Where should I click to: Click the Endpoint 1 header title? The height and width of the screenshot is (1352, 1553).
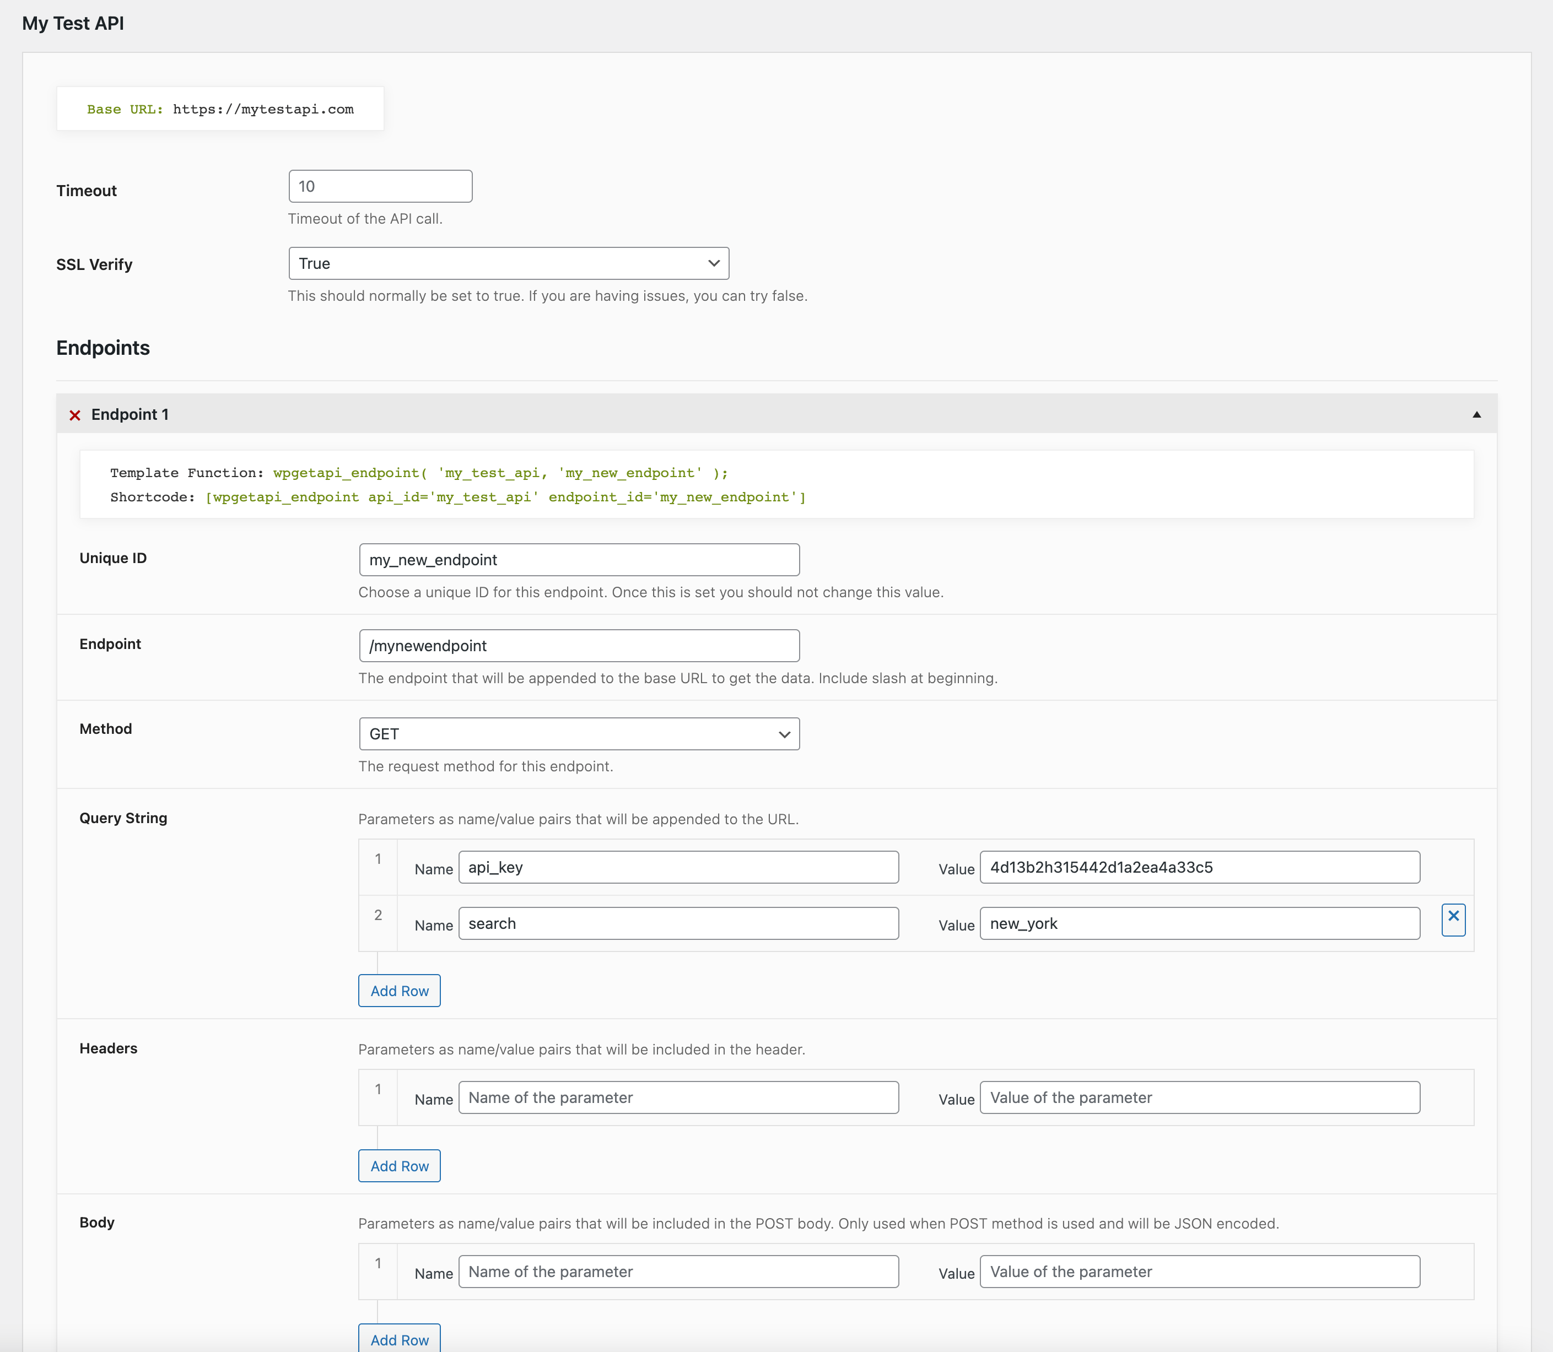[130, 414]
